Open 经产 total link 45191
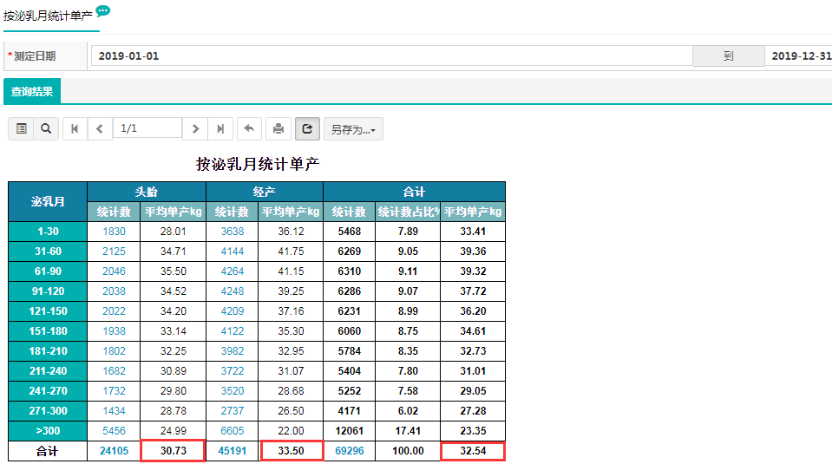The height and width of the screenshot is (464, 832). 233,451
